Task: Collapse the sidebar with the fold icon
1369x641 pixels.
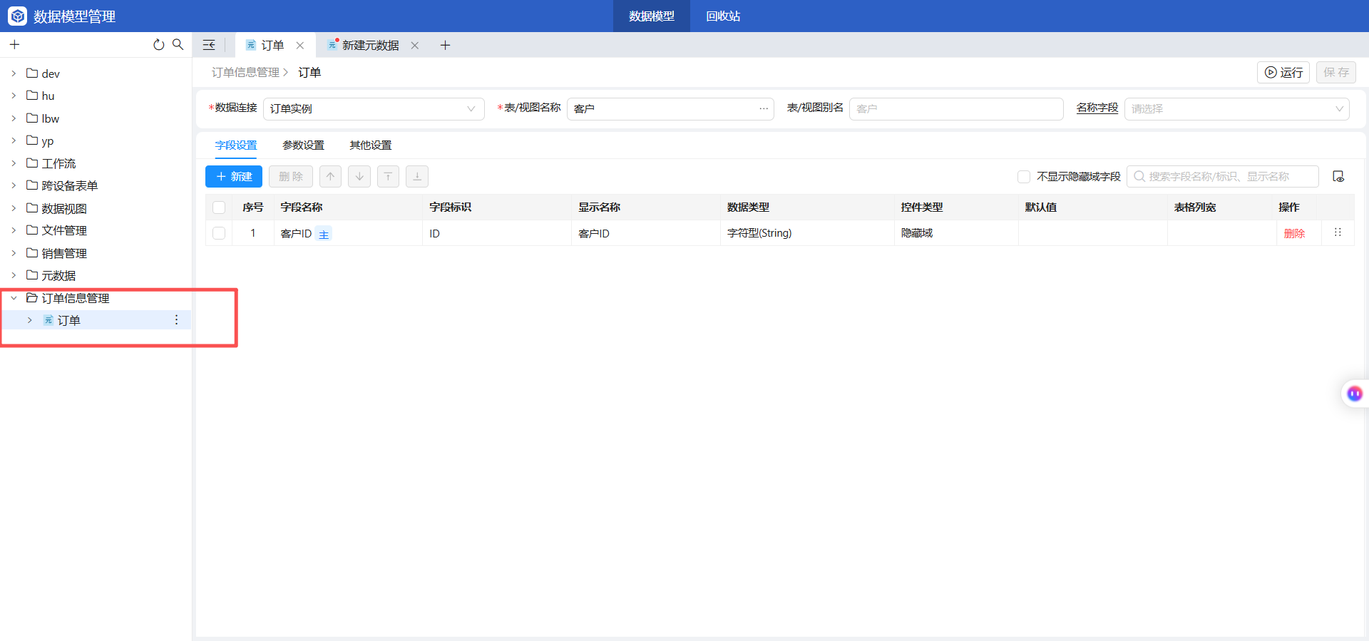Action: (209, 45)
